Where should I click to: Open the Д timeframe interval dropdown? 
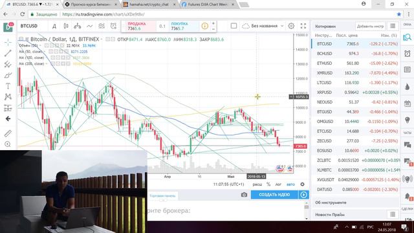tap(54, 26)
